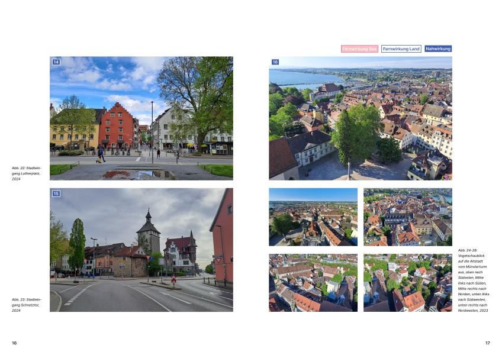Click the Abb. 23 Stadteingang Schnetztor caption
The width and height of the screenshot is (502, 355).
[26, 305]
